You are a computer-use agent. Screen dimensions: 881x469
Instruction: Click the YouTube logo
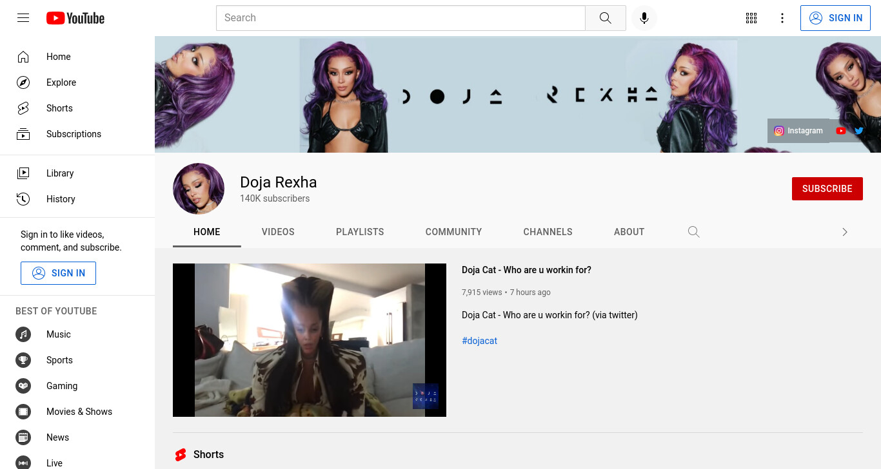[x=75, y=18]
